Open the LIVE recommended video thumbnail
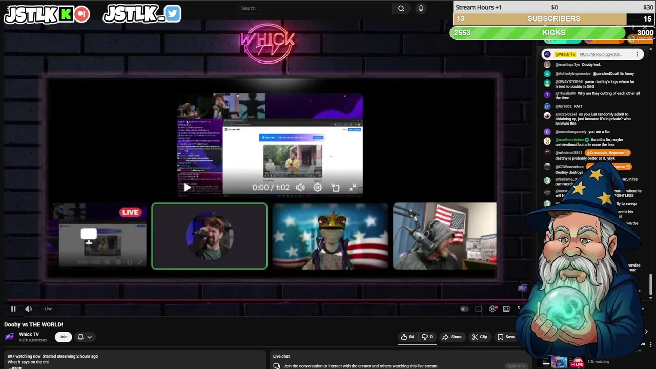Image resolution: width=656 pixels, height=369 pixels. coord(564,363)
